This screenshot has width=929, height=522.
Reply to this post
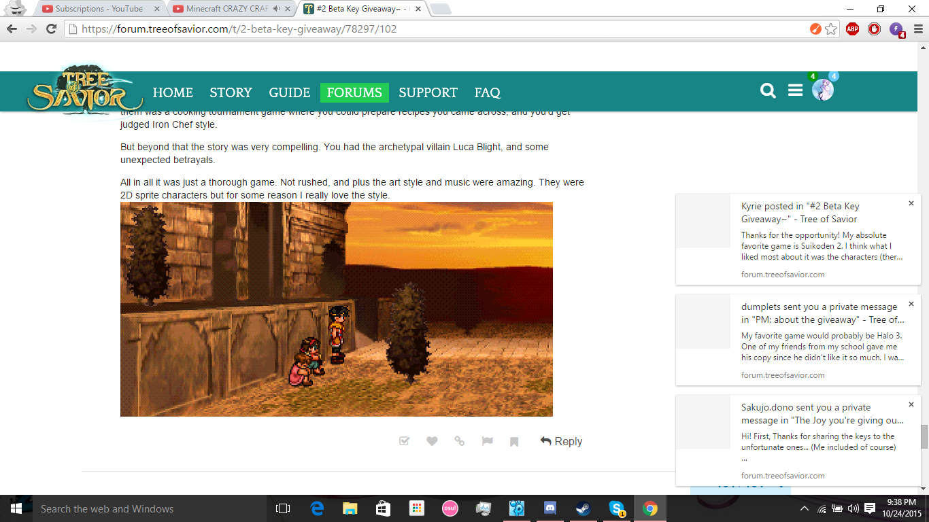coord(561,441)
